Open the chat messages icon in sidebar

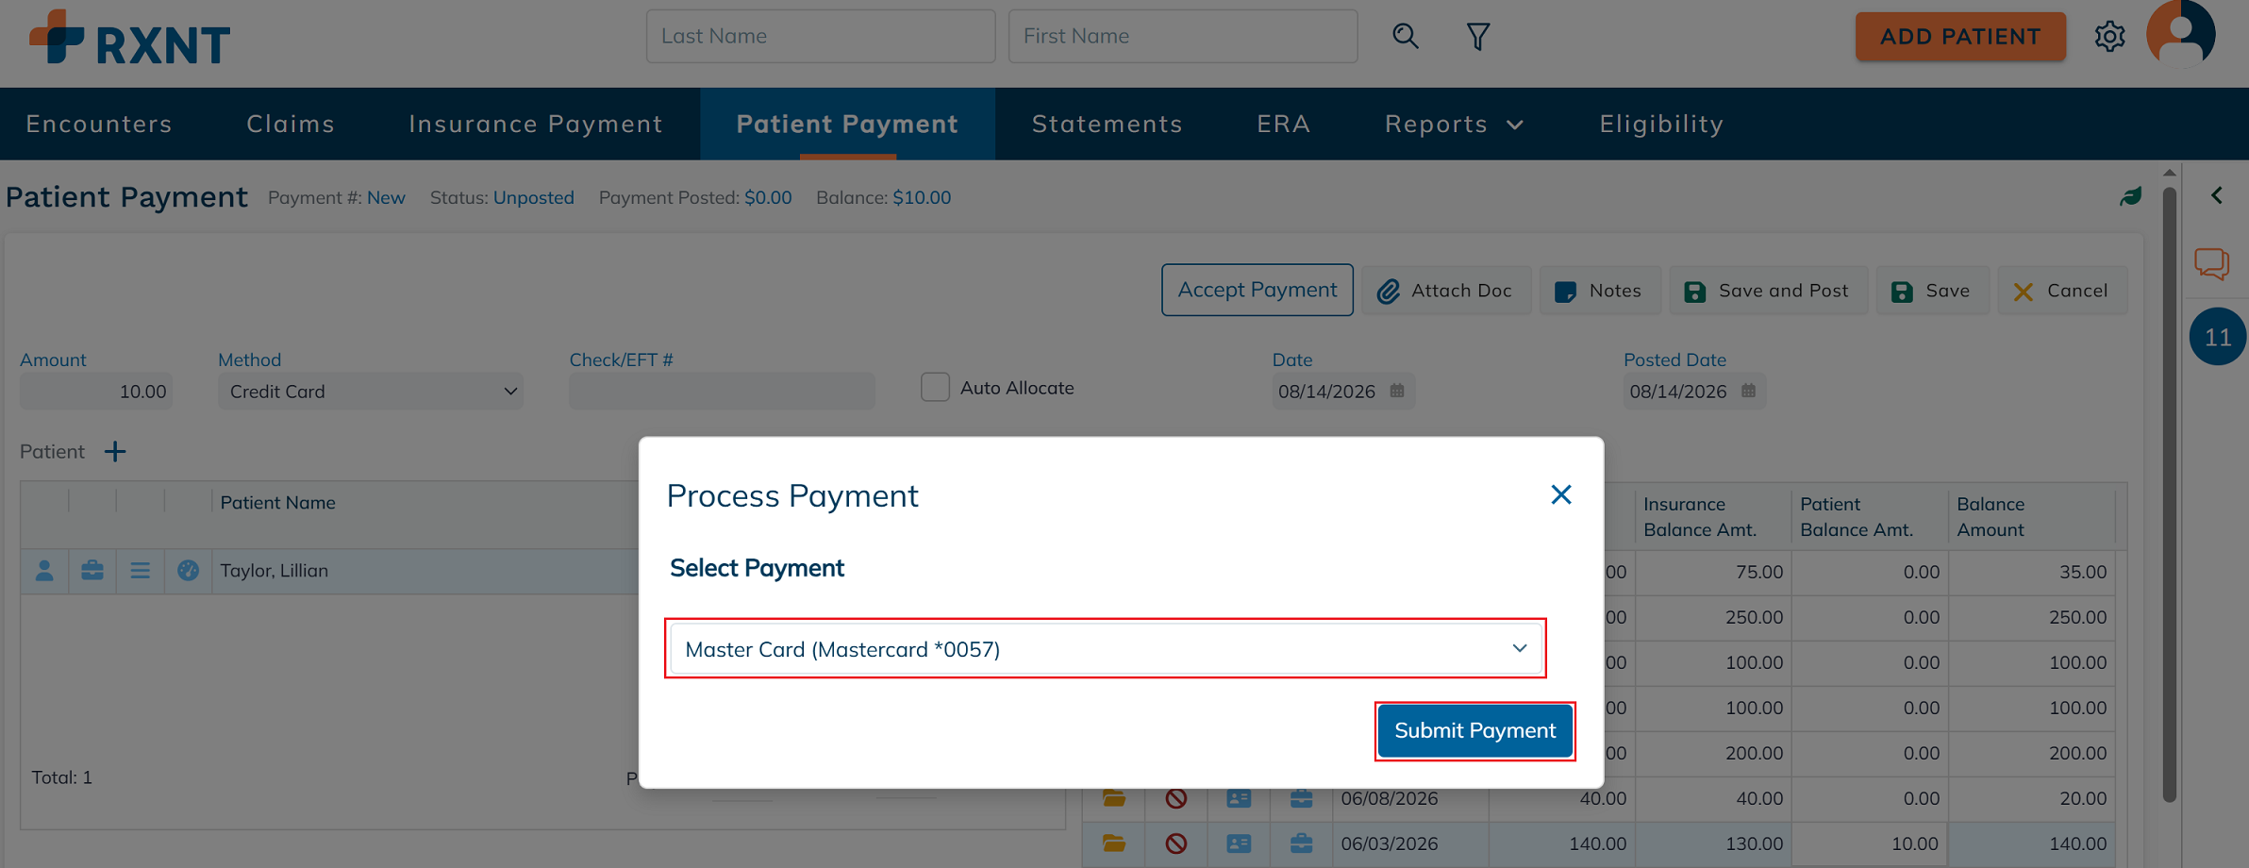[x=2211, y=264]
